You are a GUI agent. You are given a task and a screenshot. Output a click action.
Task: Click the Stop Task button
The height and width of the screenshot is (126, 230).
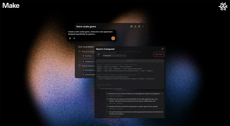[x=158, y=54]
